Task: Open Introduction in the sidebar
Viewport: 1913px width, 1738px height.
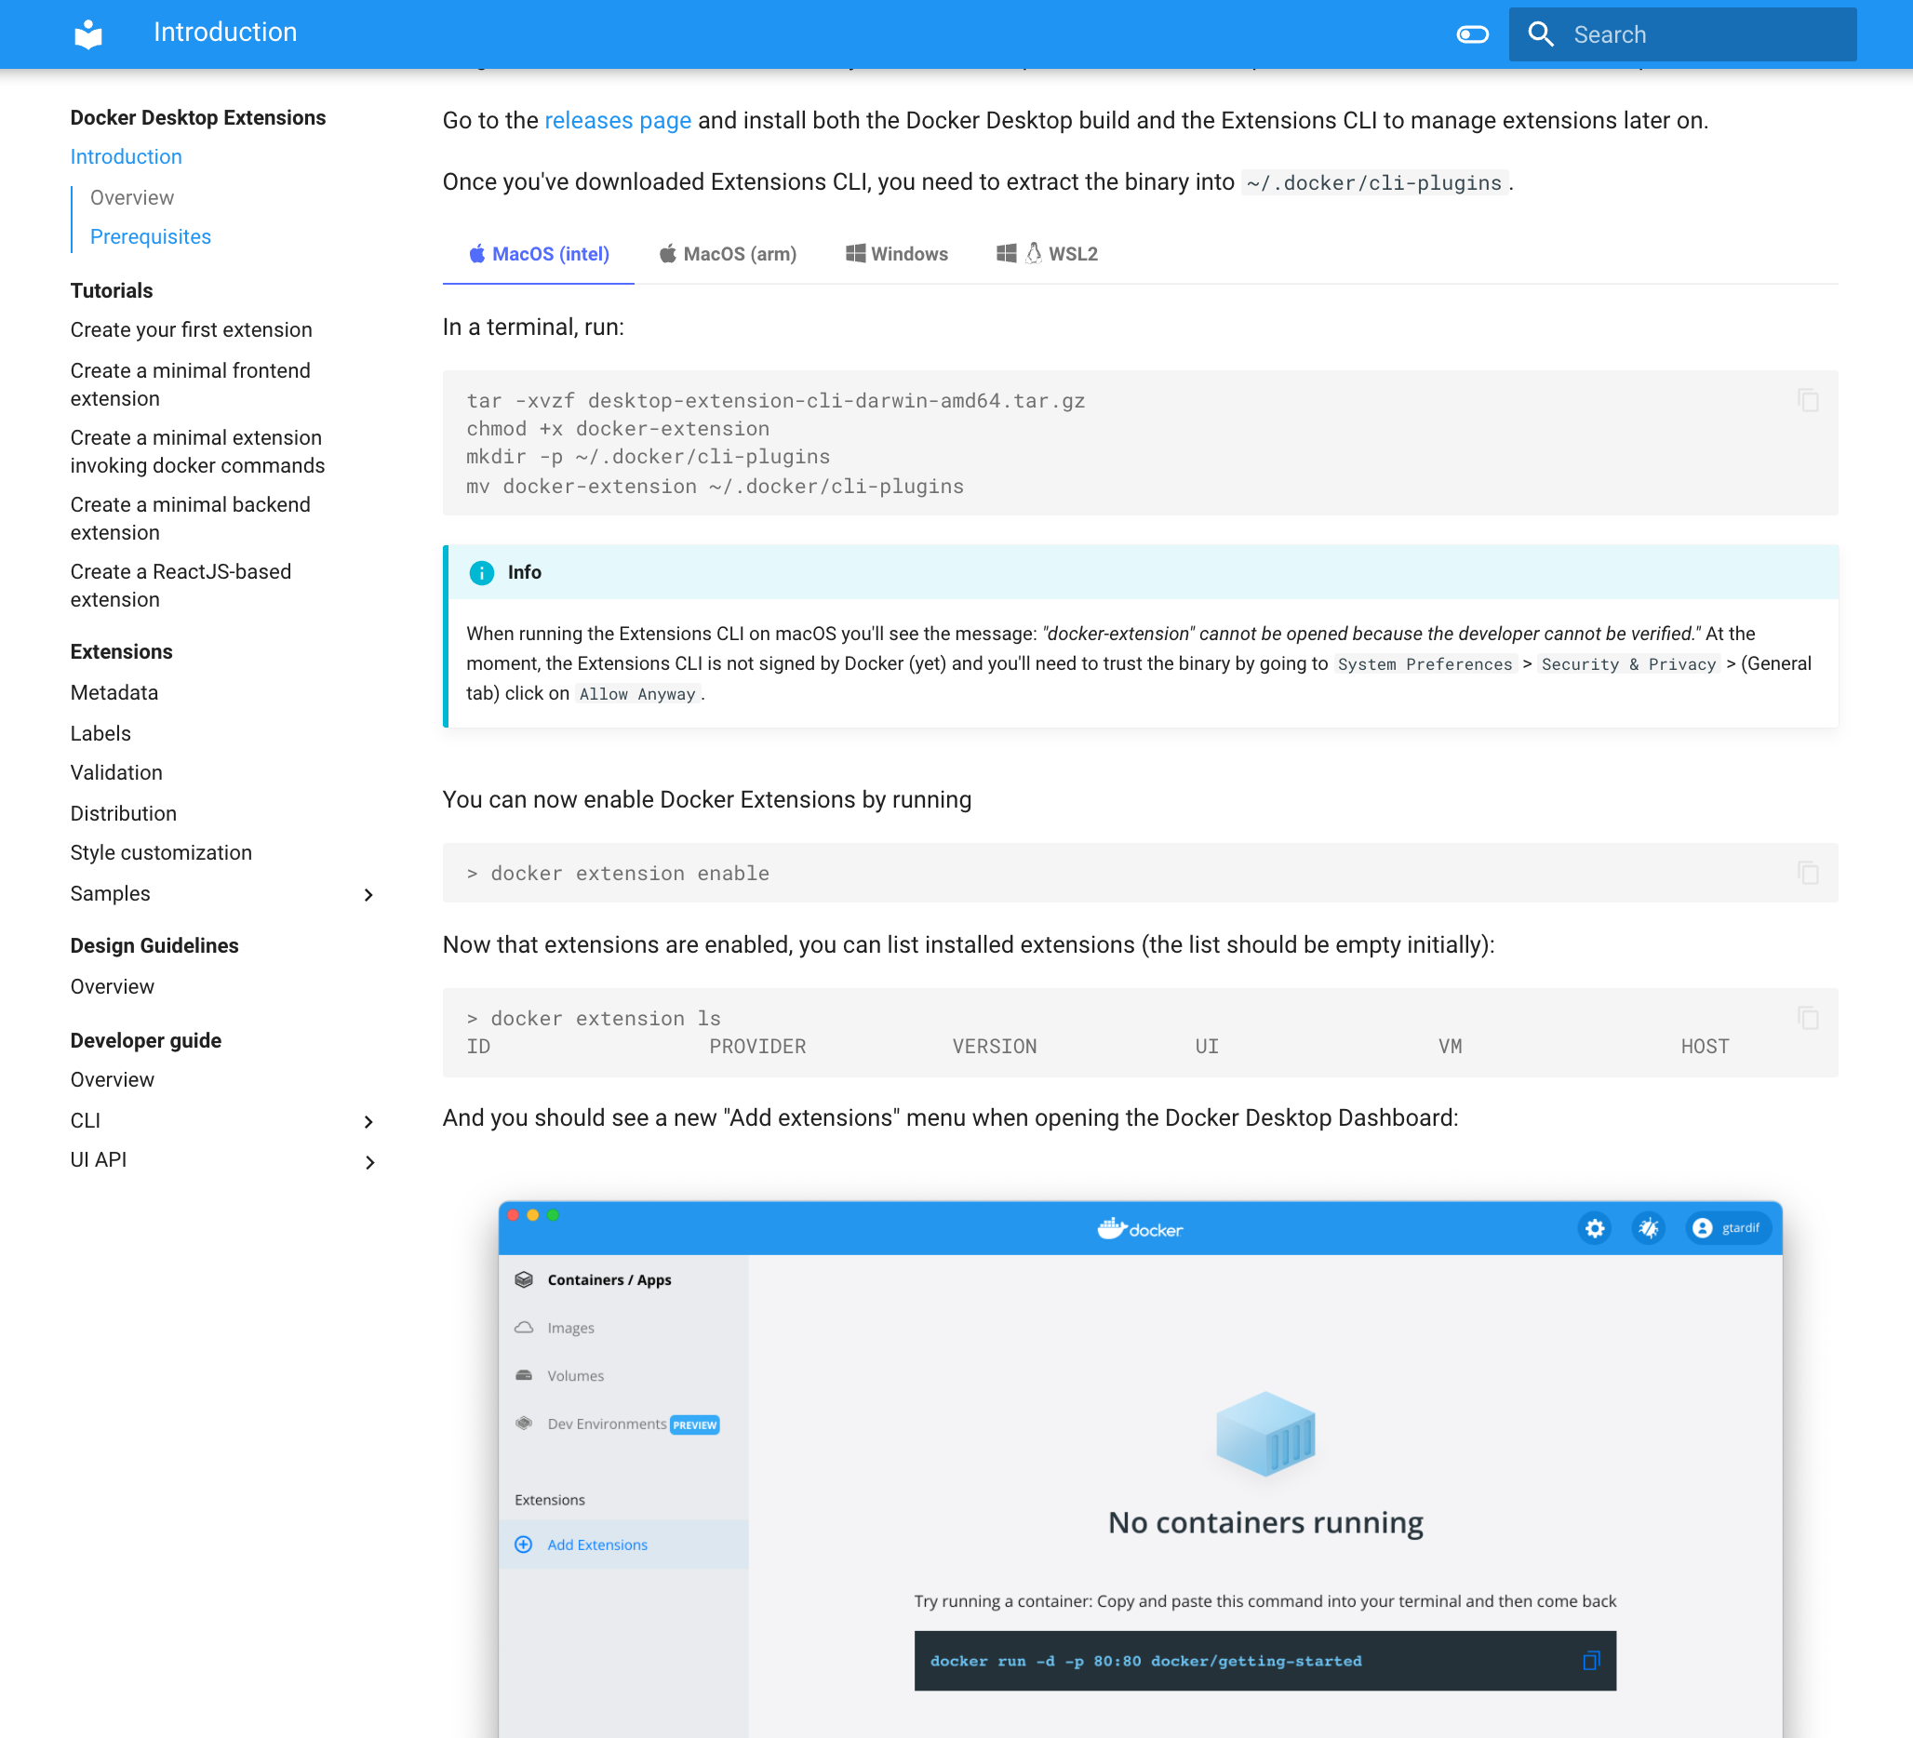Action: point(127,156)
